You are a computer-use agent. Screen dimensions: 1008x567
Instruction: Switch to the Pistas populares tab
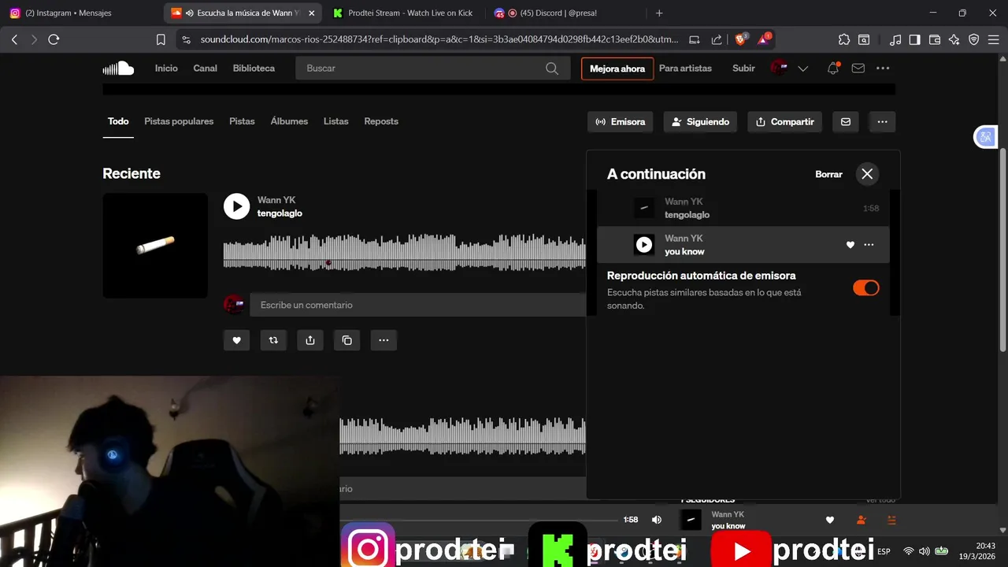(179, 121)
